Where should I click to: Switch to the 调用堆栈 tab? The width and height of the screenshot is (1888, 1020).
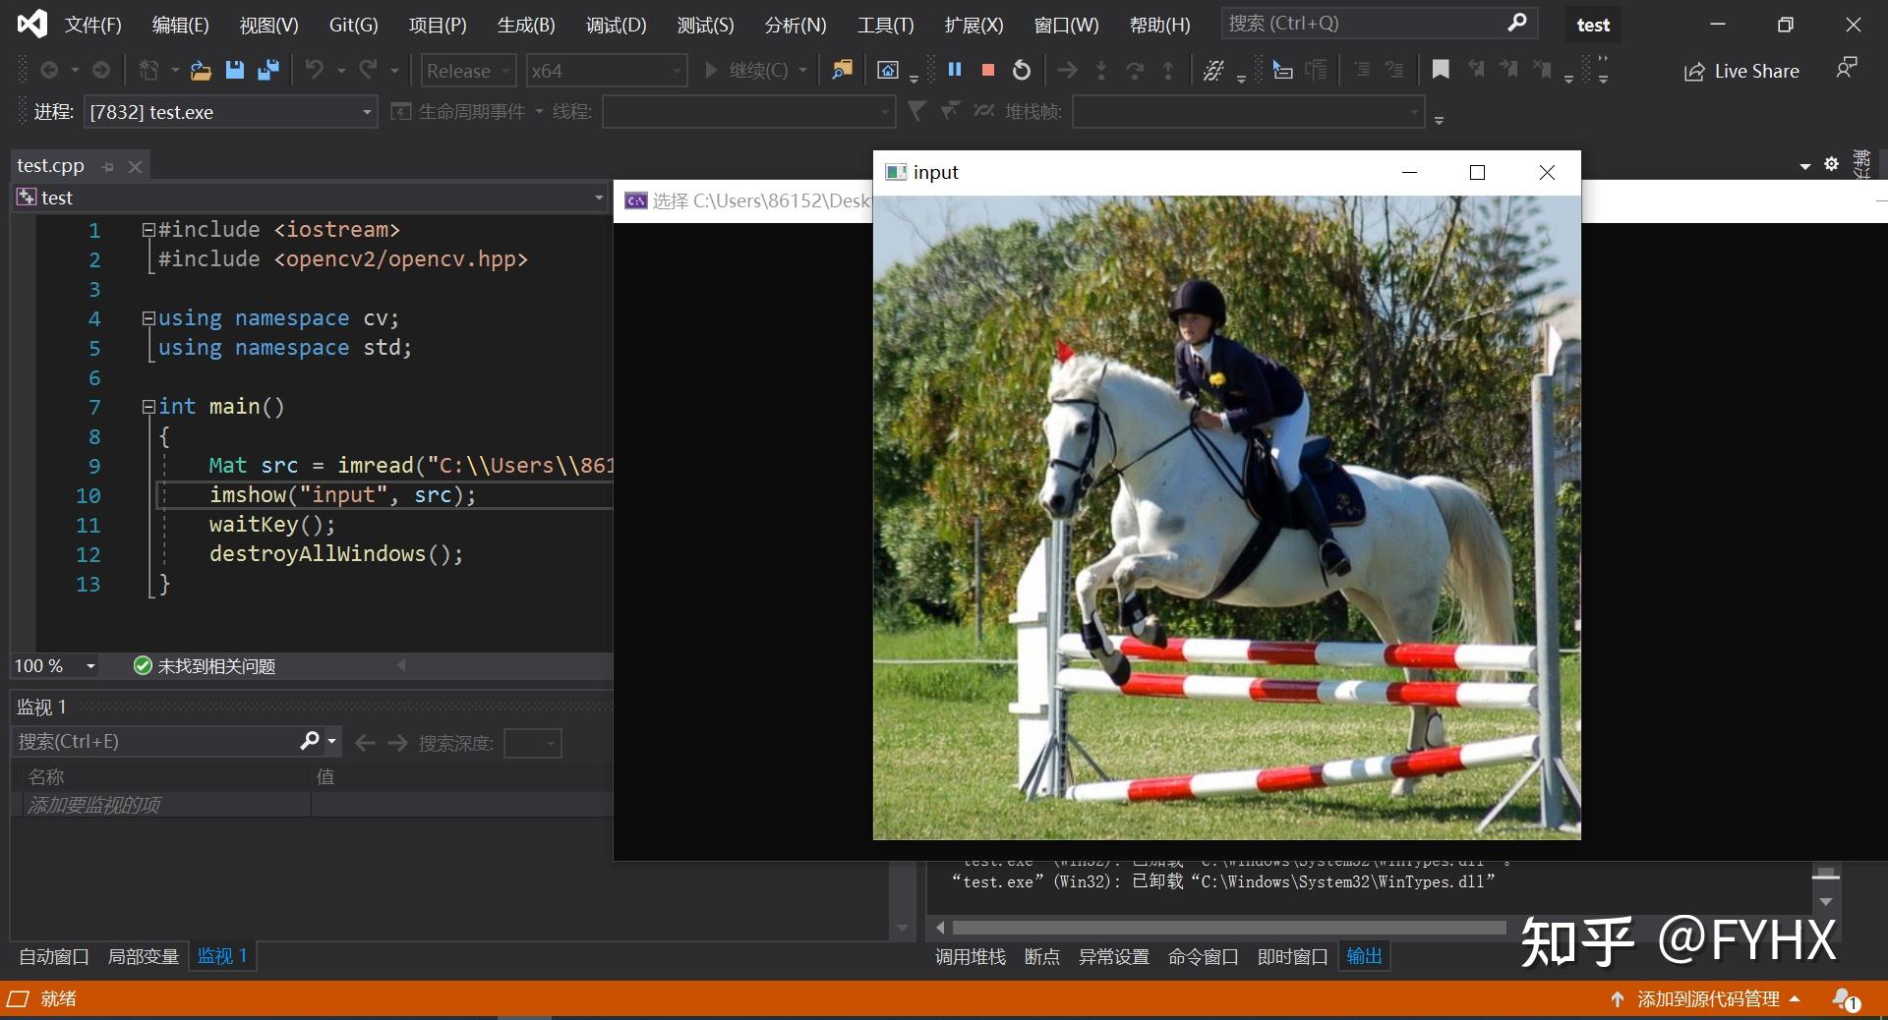pos(971,956)
